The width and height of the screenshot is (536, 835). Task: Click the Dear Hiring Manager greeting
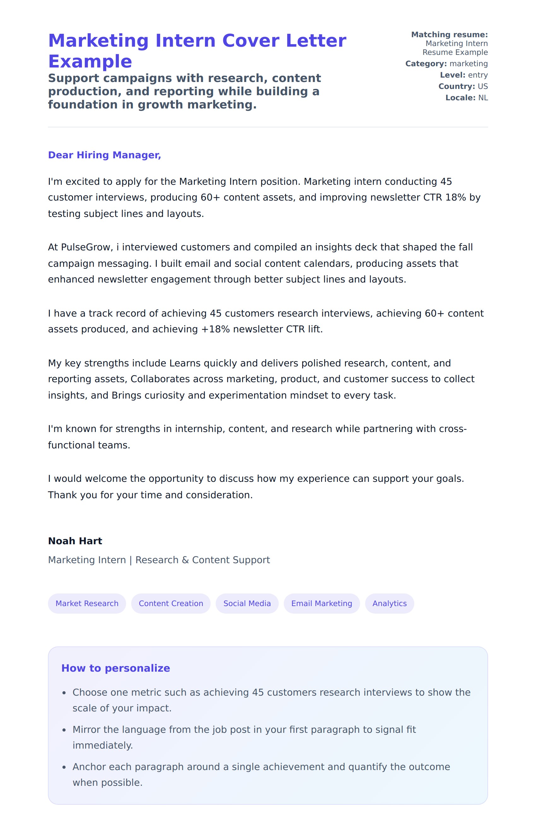(104, 155)
